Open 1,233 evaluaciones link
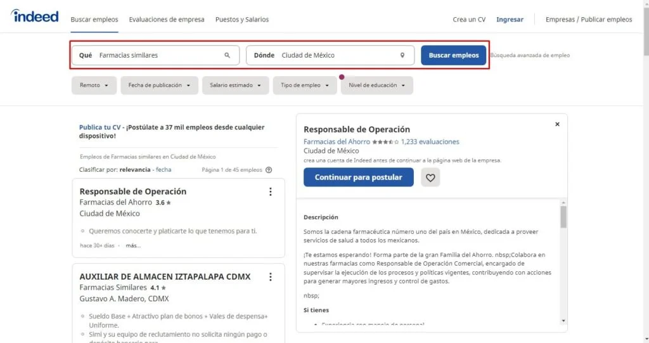 coord(430,141)
